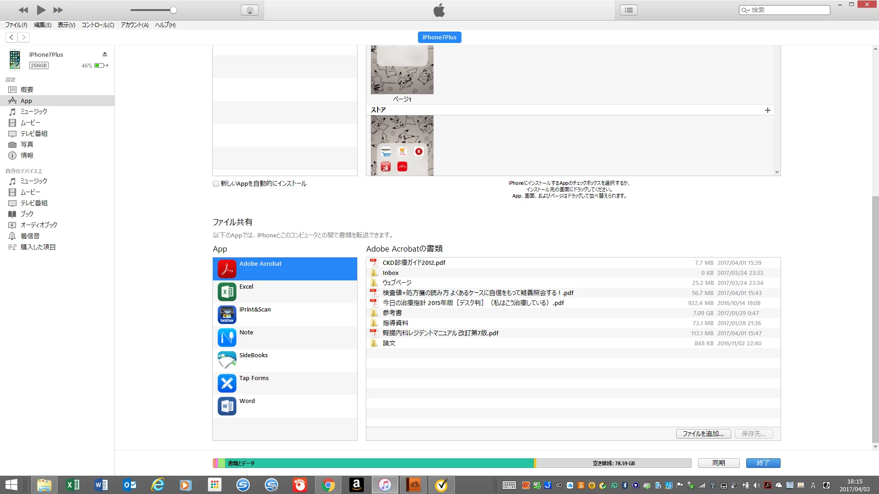Select CKD診療ガイド2012.pdf file
This screenshot has height=494, width=879.
click(414, 263)
